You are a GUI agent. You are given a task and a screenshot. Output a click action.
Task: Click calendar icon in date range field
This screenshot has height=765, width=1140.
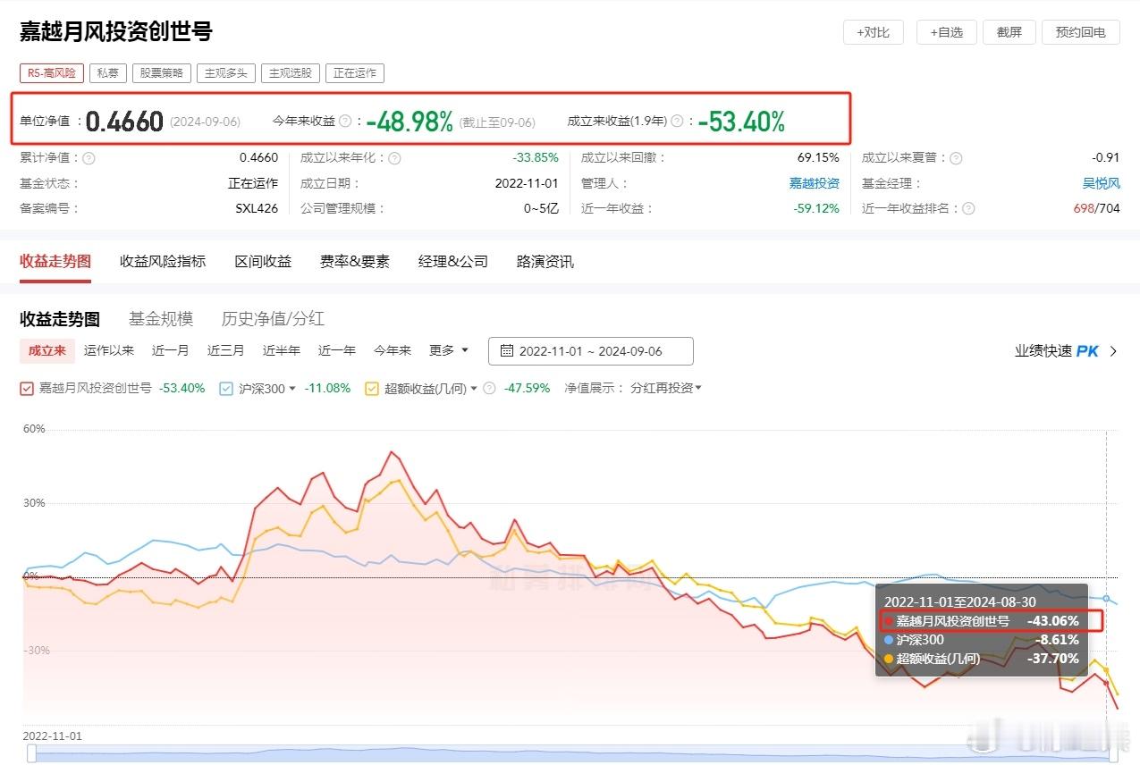coord(507,351)
